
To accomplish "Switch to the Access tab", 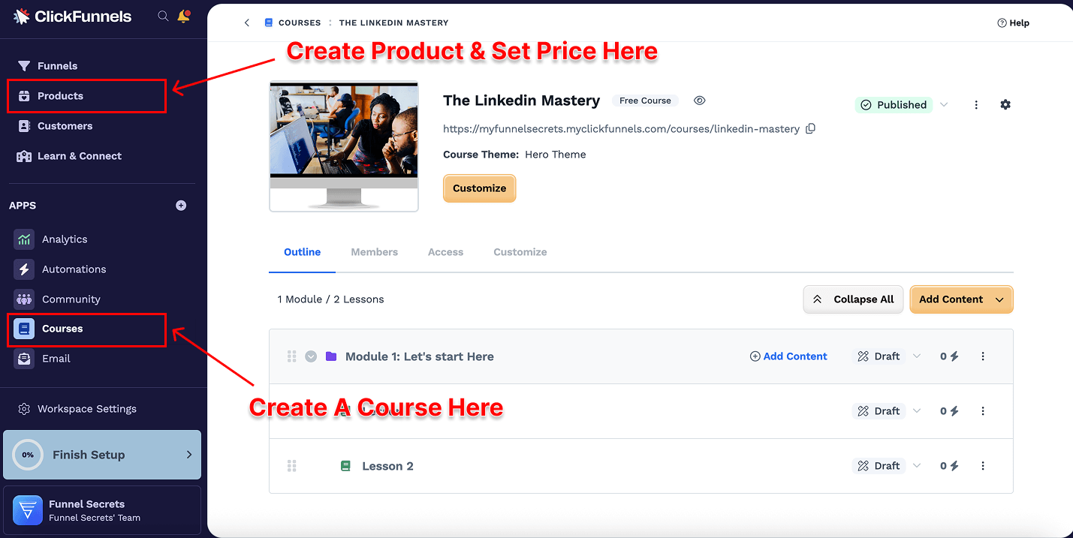I will pos(445,251).
